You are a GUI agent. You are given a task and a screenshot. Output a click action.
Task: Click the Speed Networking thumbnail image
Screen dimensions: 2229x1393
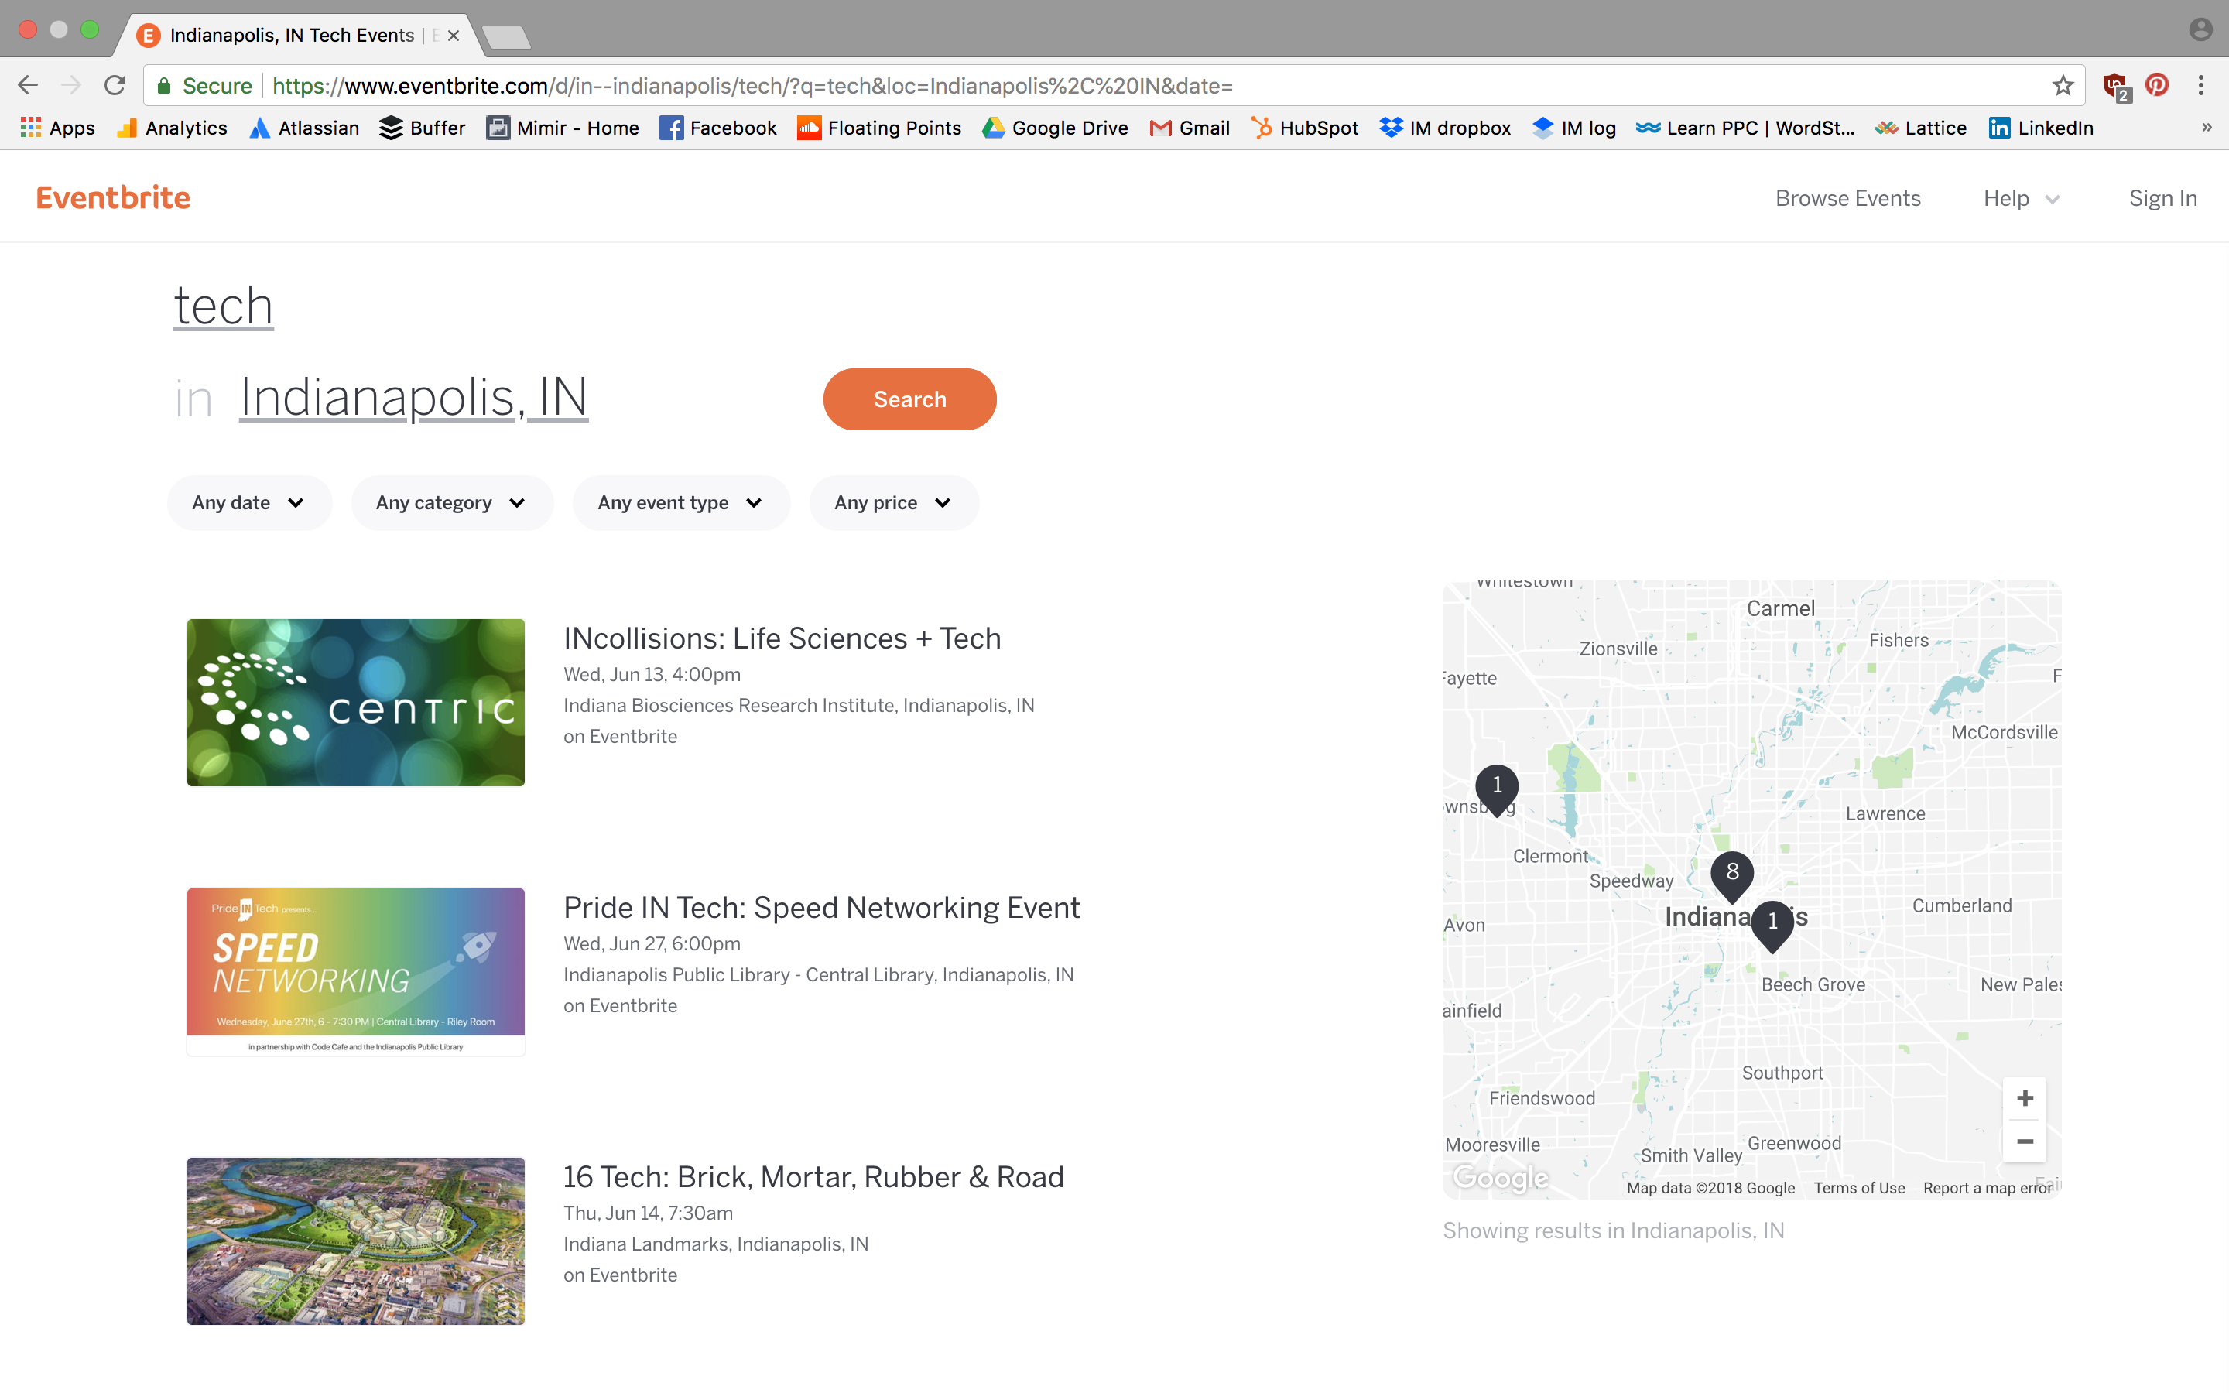pos(355,971)
